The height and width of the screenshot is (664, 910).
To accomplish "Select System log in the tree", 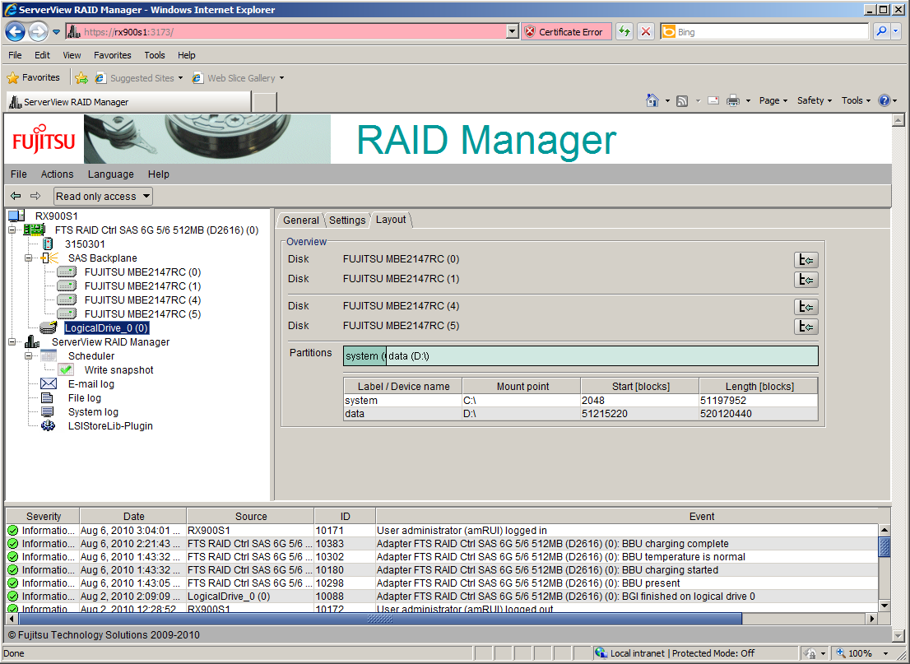I will click(93, 412).
